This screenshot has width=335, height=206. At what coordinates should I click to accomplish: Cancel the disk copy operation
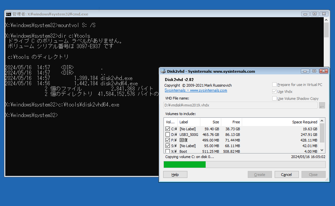(286, 174)
